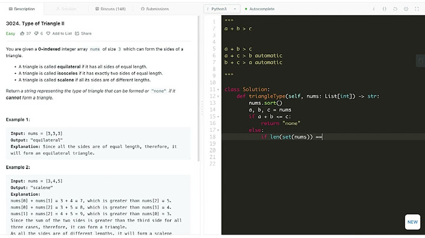The height and width of the screenshot is (238, 425).
Task: Click the Submissions clock icon
Action: click(x=143, y=9)
